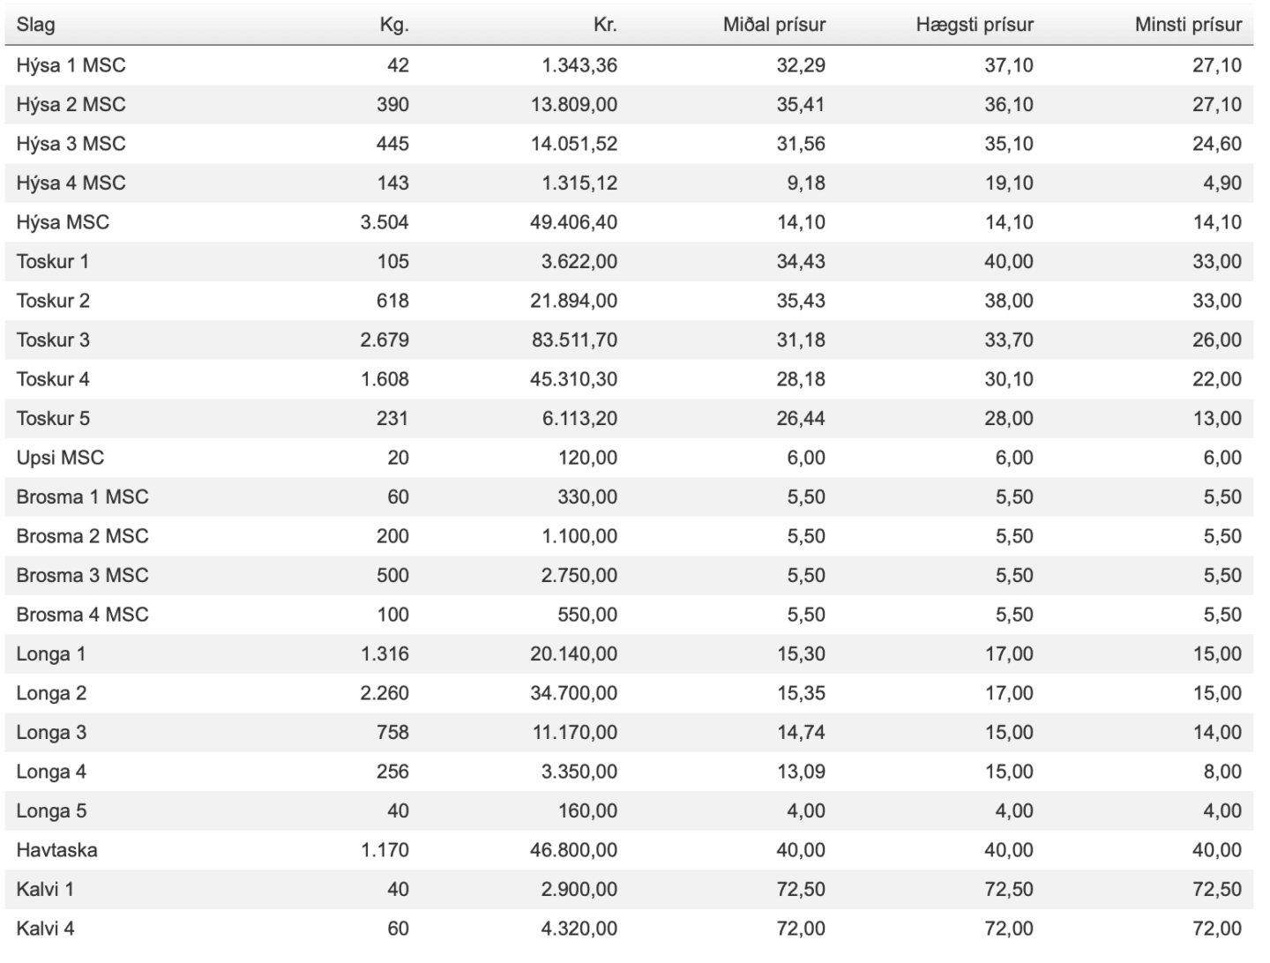1270x963 pixels.
Task: Select the Kalvi 4 row label
Action: coord(45,929)
